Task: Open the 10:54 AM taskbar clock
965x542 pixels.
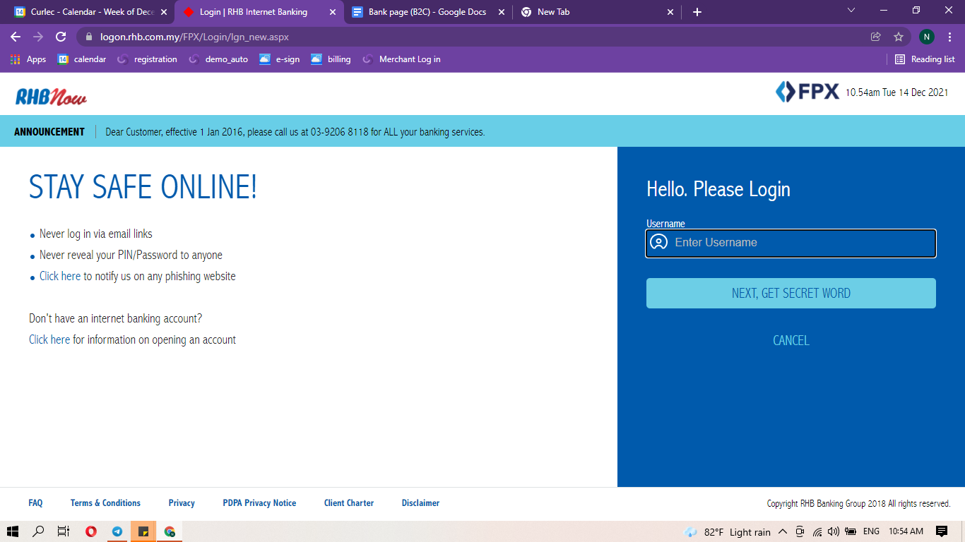Action: [x=906, y=531]
